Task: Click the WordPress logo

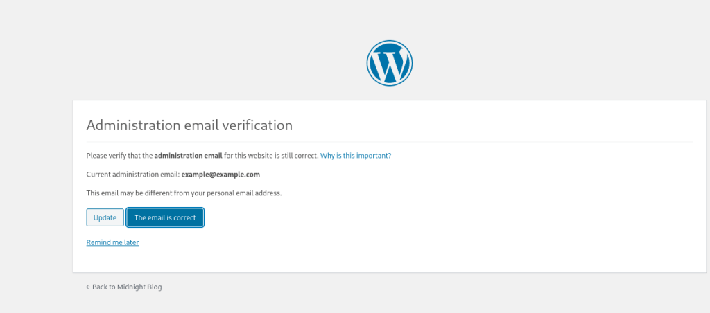Action: tap(389, 63)
